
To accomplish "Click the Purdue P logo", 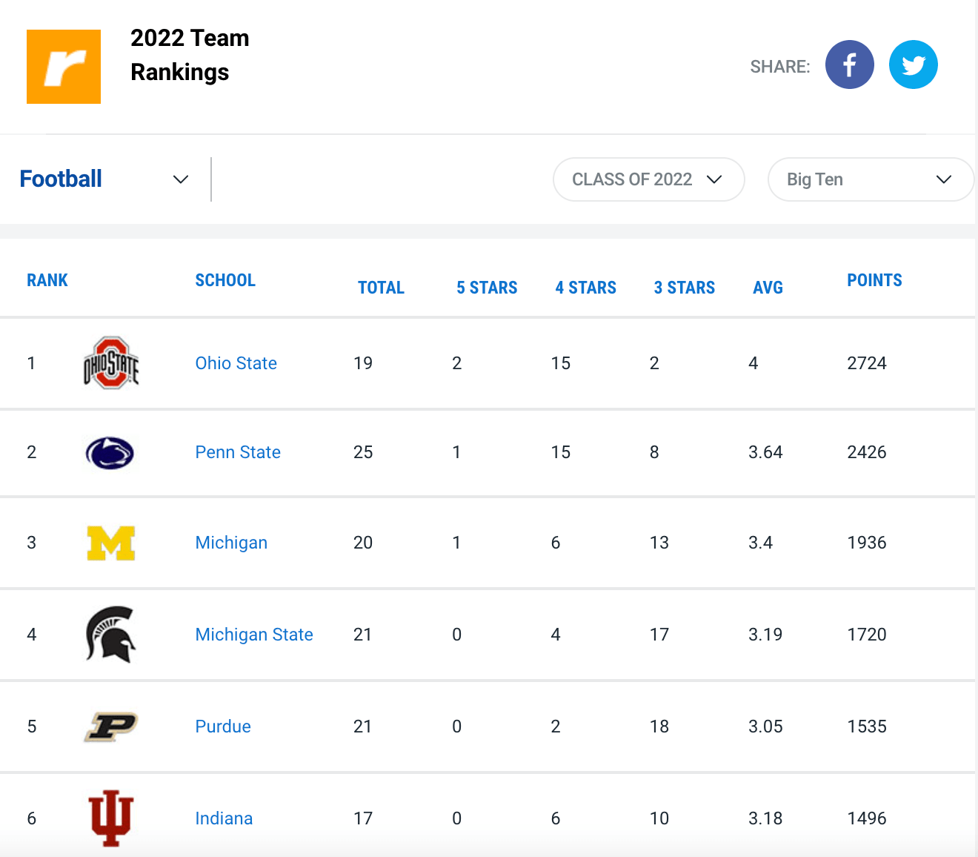I will click(110, 727).
